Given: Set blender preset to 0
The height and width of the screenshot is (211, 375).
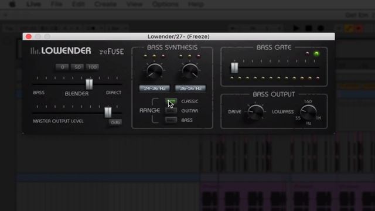Looking at the screenshot, I should click(62, 67).
